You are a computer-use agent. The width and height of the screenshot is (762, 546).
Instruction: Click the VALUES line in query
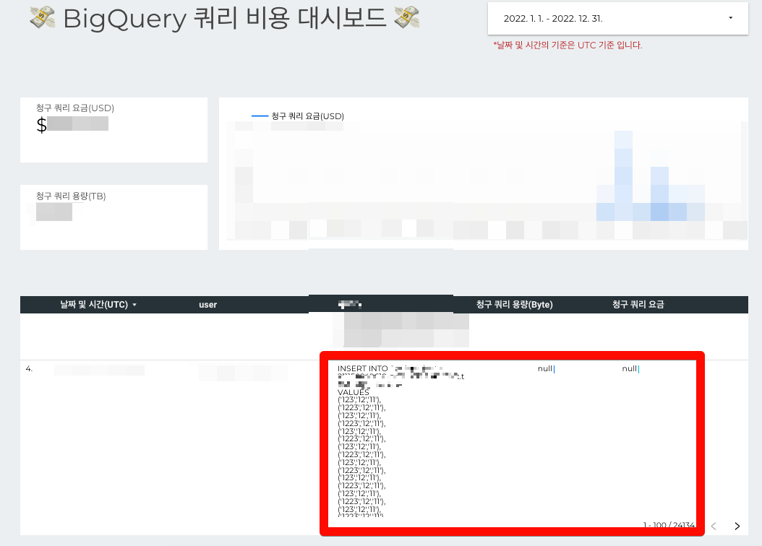point(354,392)
